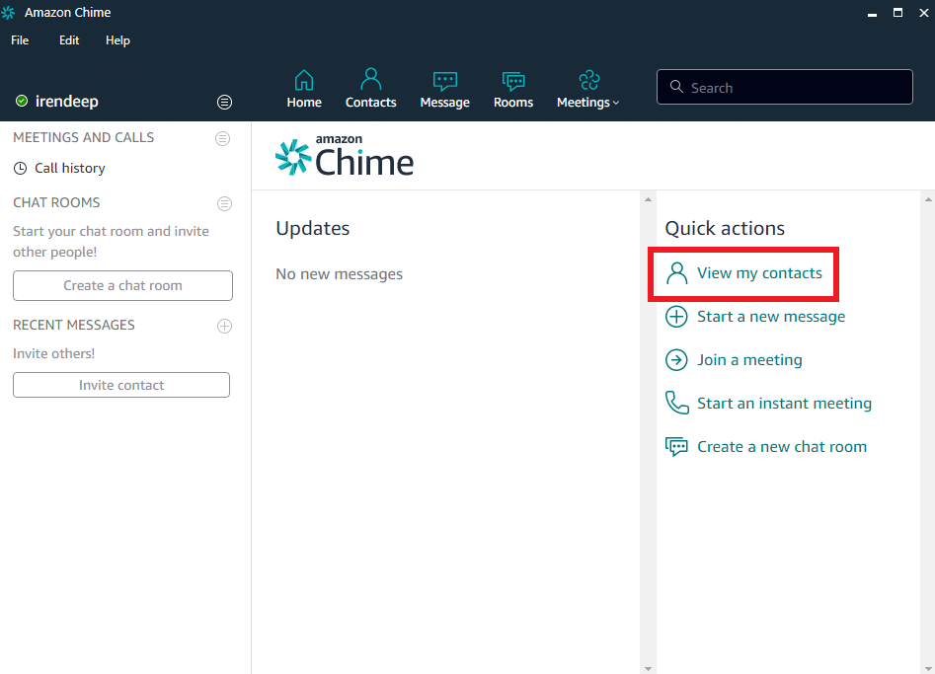Viewport: 935px width, 674px height.
Task: Click the Quick actions scroll down arrow
Action: (928, 669)
